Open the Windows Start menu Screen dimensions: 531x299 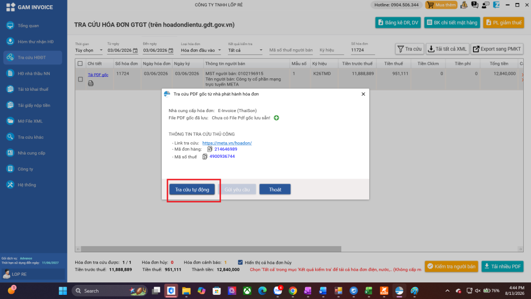point(63,291)
